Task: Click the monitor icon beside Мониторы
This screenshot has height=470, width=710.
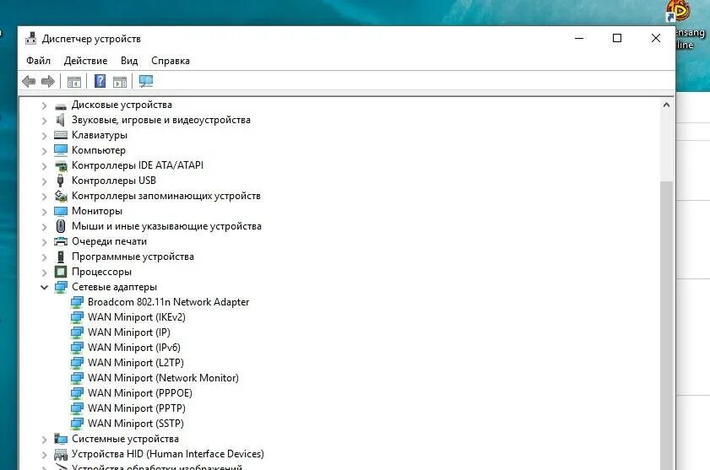Action: (x=61, y=211)
